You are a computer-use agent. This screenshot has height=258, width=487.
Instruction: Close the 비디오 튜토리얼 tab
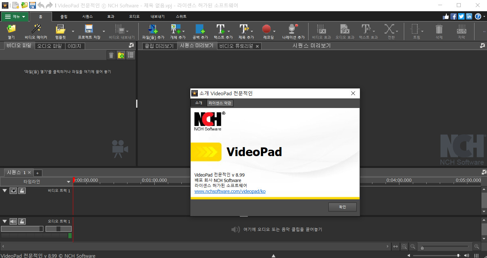point(257,46)
